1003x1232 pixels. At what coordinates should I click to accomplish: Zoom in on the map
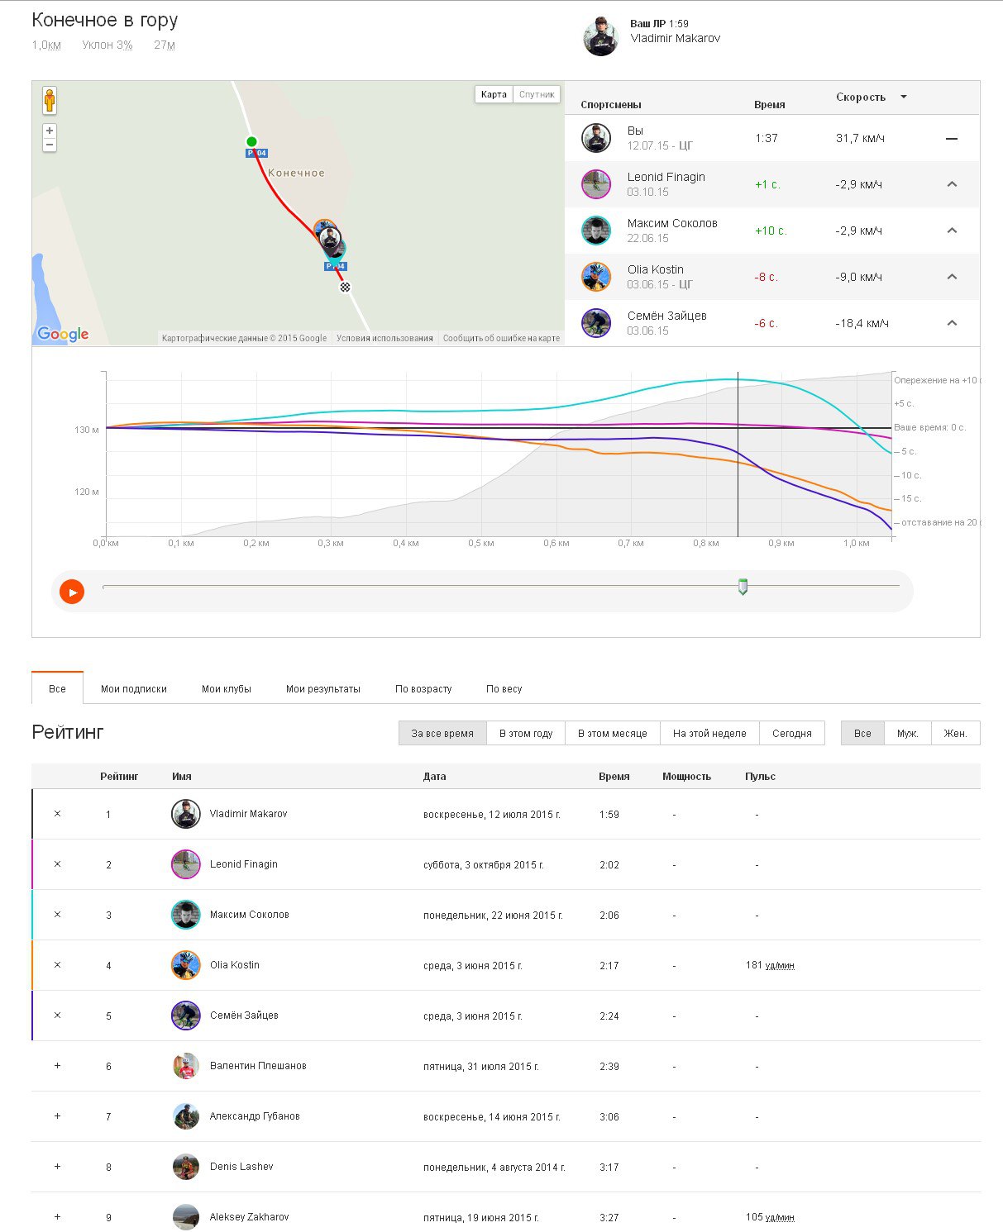tap(50, 131)
